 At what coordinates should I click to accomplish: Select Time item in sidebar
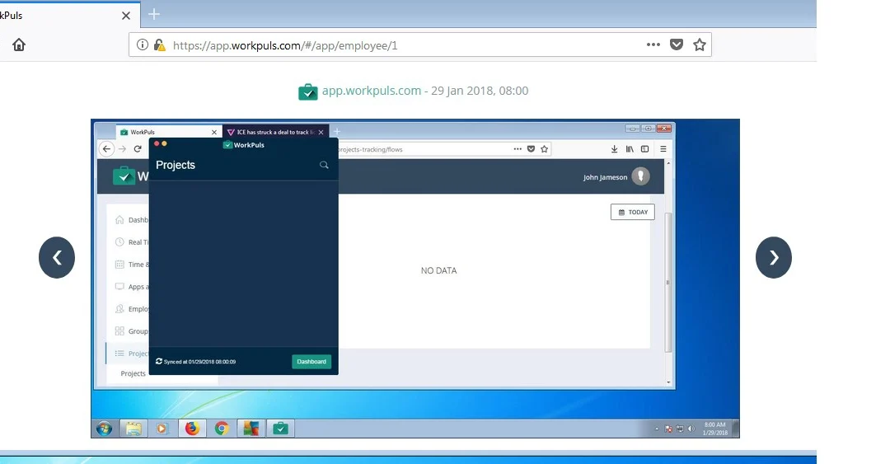point(132,264)
